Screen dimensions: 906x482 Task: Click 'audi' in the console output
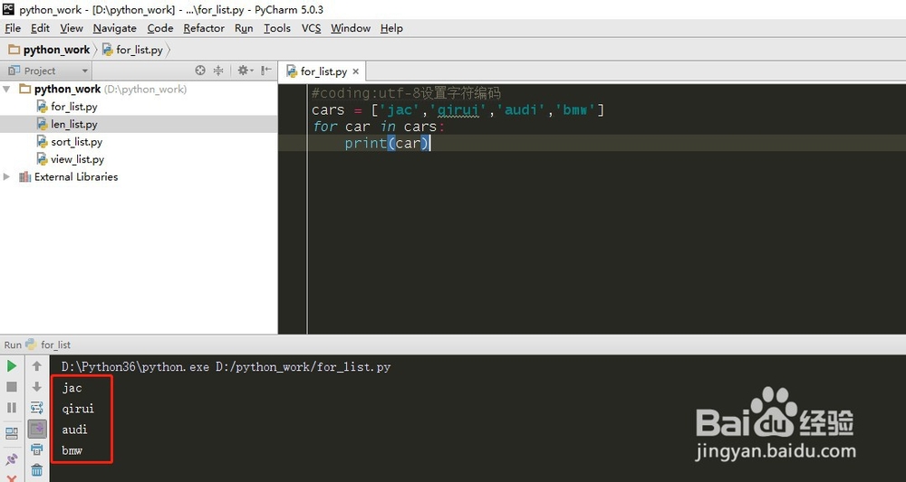(x=74, y=430)
